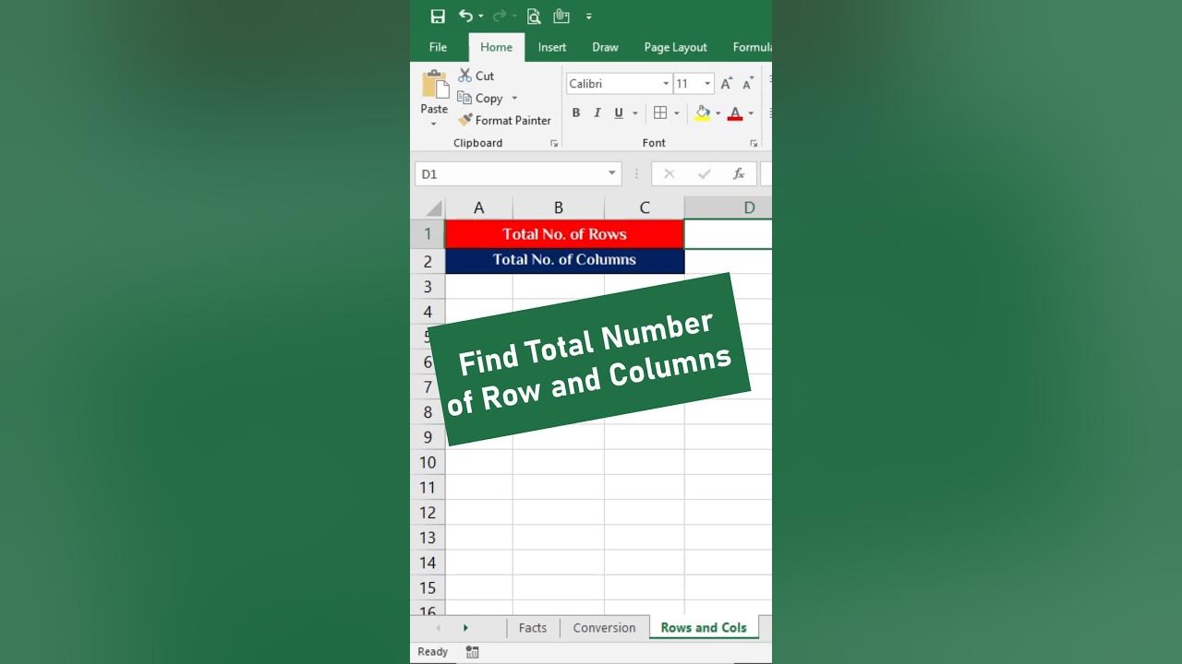Select column C header
Viewport: 1182px width, 664px height.
click(x=645, y=208)
